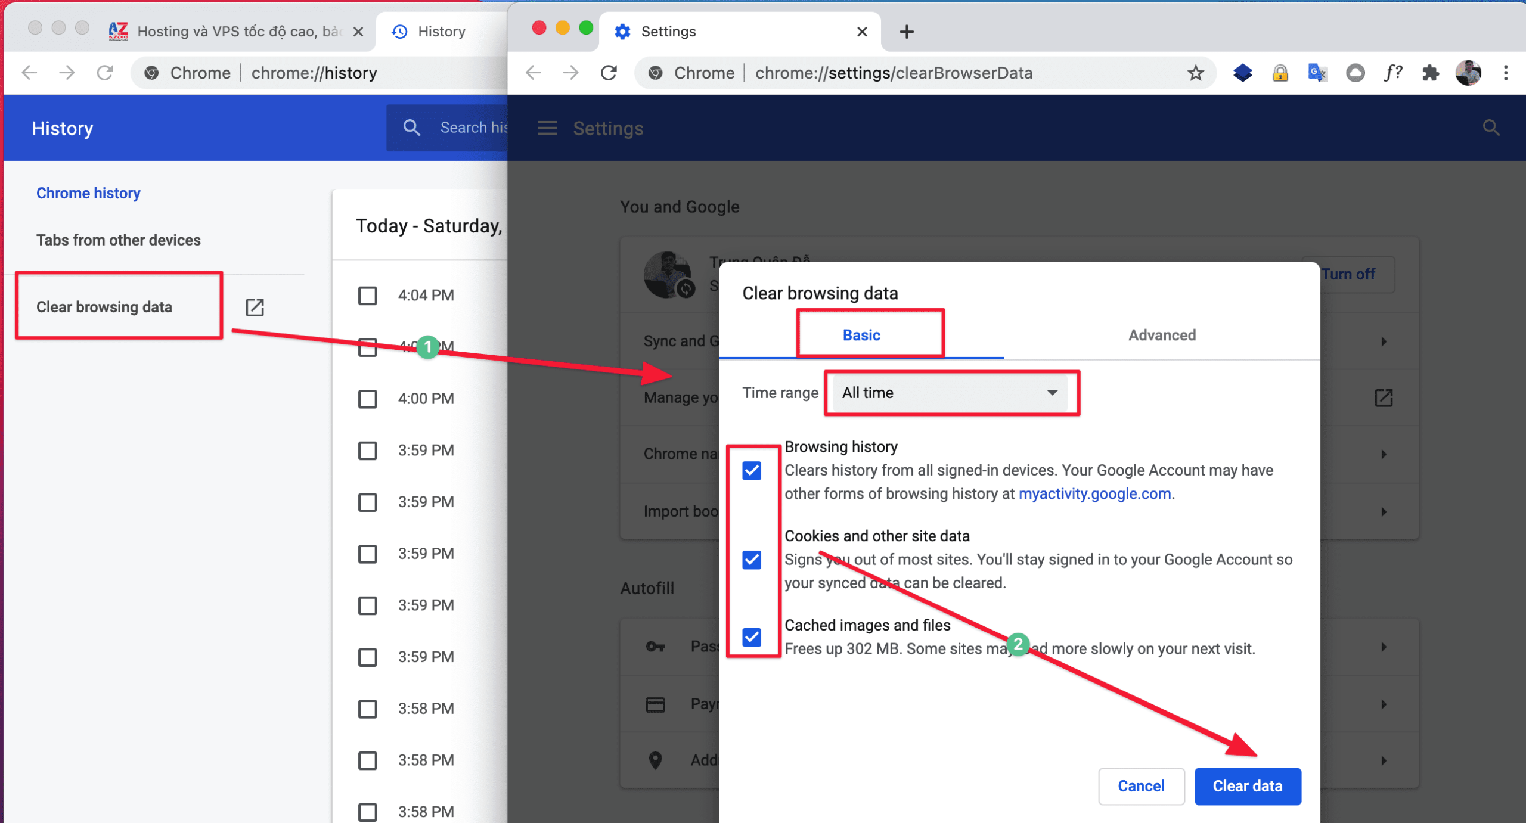The width and height of the screenshot is (1526, 823).
Task: Select the Hosting và VPS browser tab
Action: click(x=235, y=32)
